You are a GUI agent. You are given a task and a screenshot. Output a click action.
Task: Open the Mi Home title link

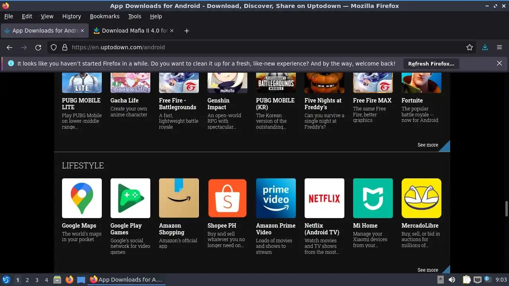(x=365, y=226)
